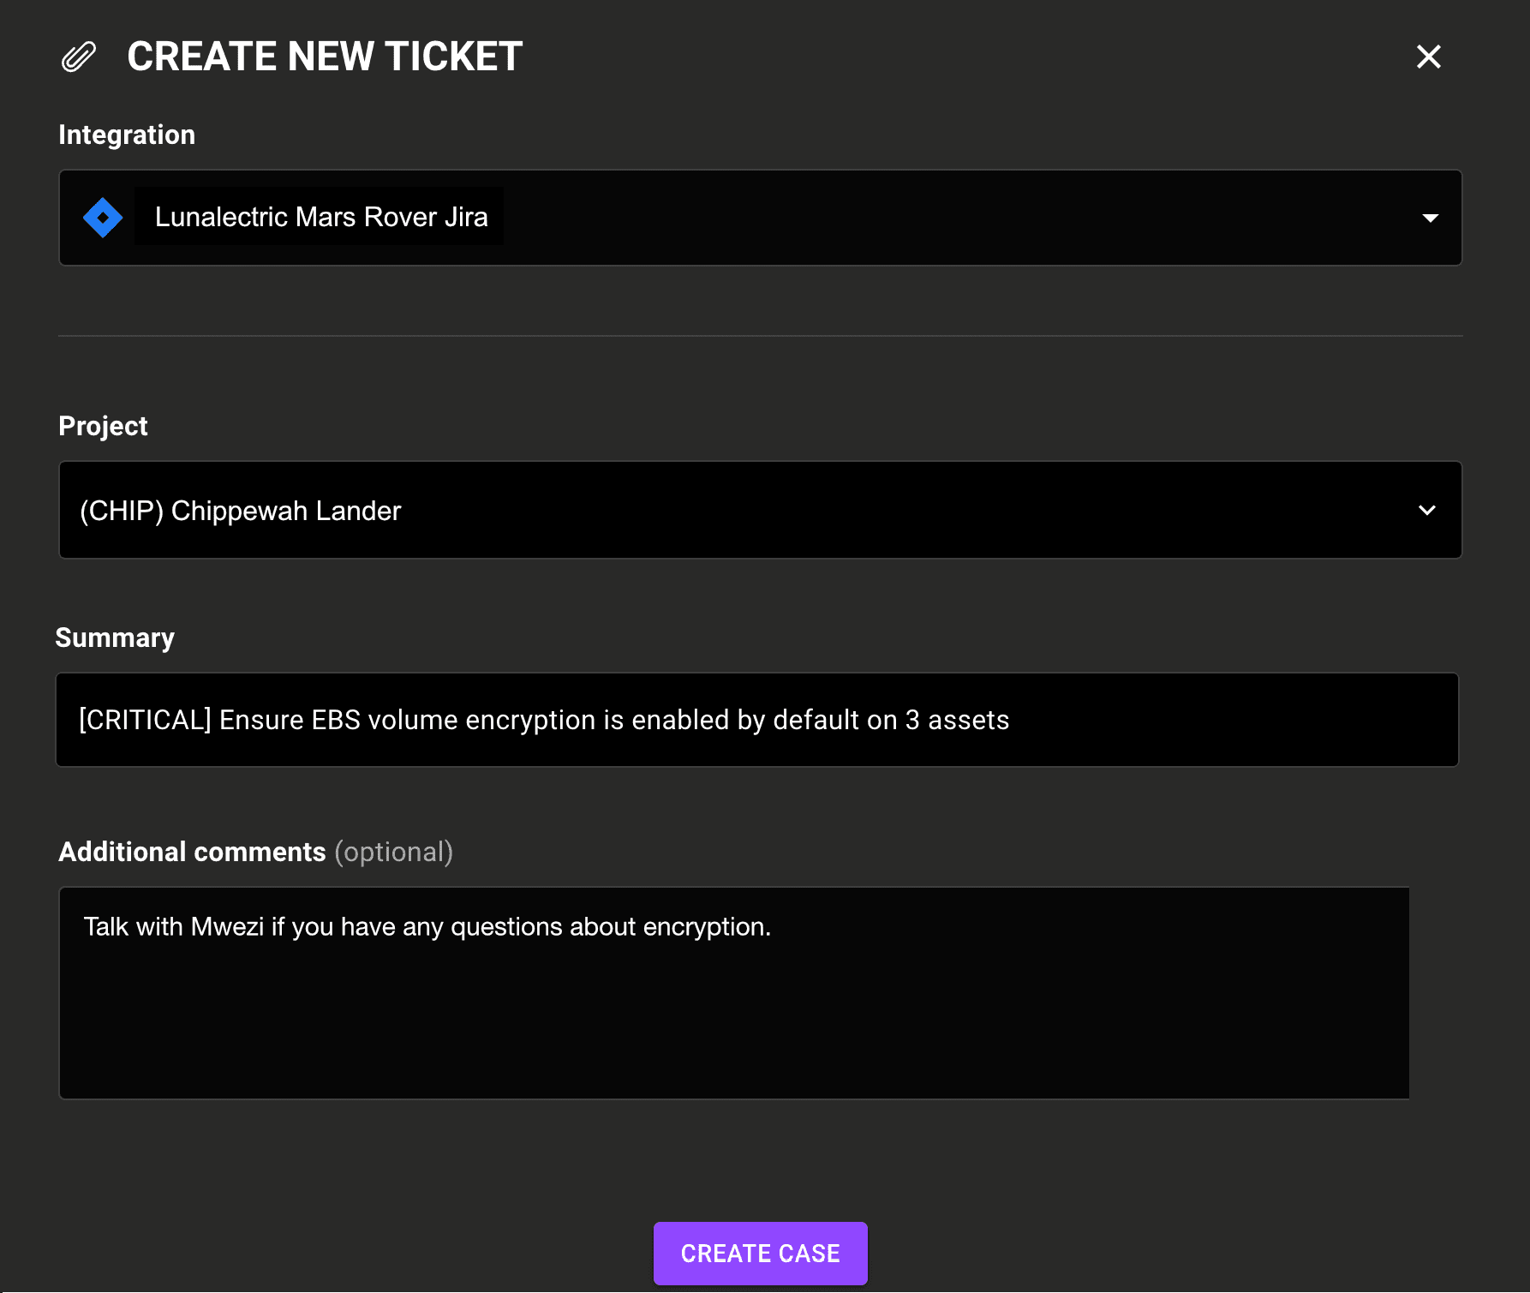Image resolution: width=1530 pixels, height=1293 pixels.
Task: Click the 'Lunalectric Mars Rover Jira' label text
Action: coord(320,217)
